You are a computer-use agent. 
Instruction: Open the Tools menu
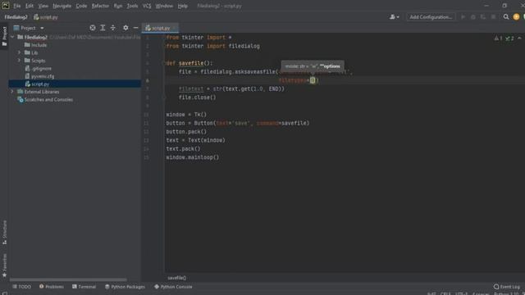pos(132,6)
